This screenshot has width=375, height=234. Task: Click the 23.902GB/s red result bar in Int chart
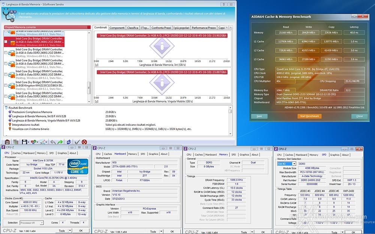(x=162, y=36)
